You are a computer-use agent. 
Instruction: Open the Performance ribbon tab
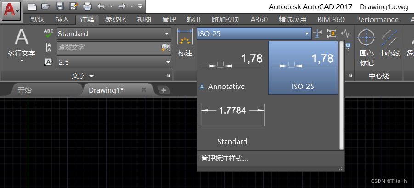pyautogui.click(x=377, y=19)
